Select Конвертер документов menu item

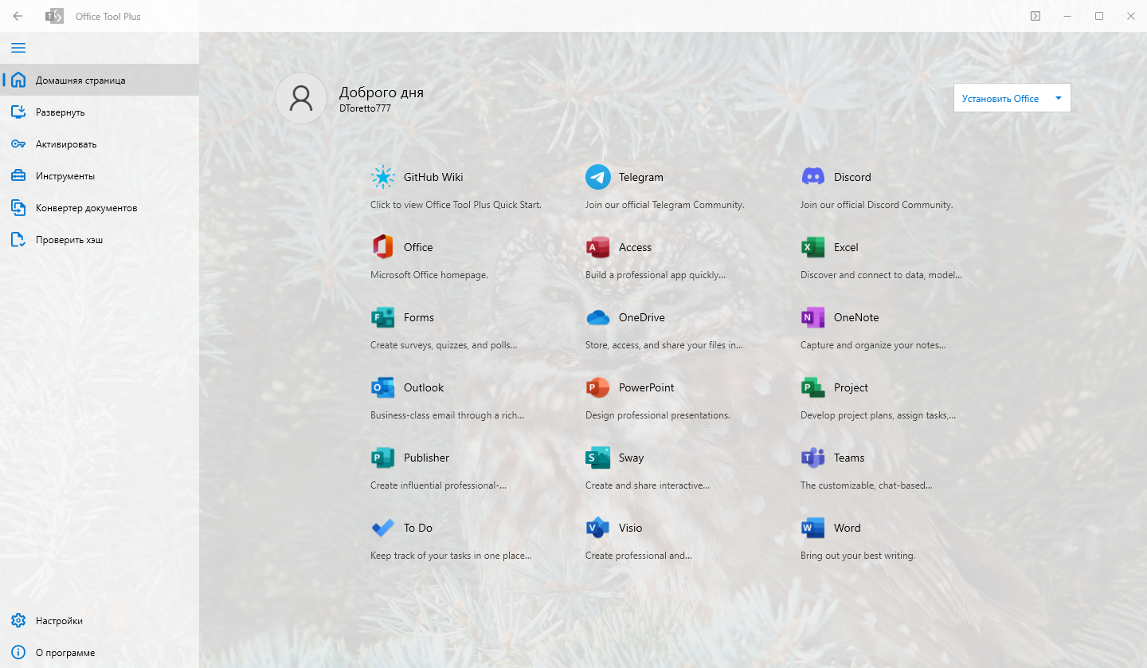[100, 207]
